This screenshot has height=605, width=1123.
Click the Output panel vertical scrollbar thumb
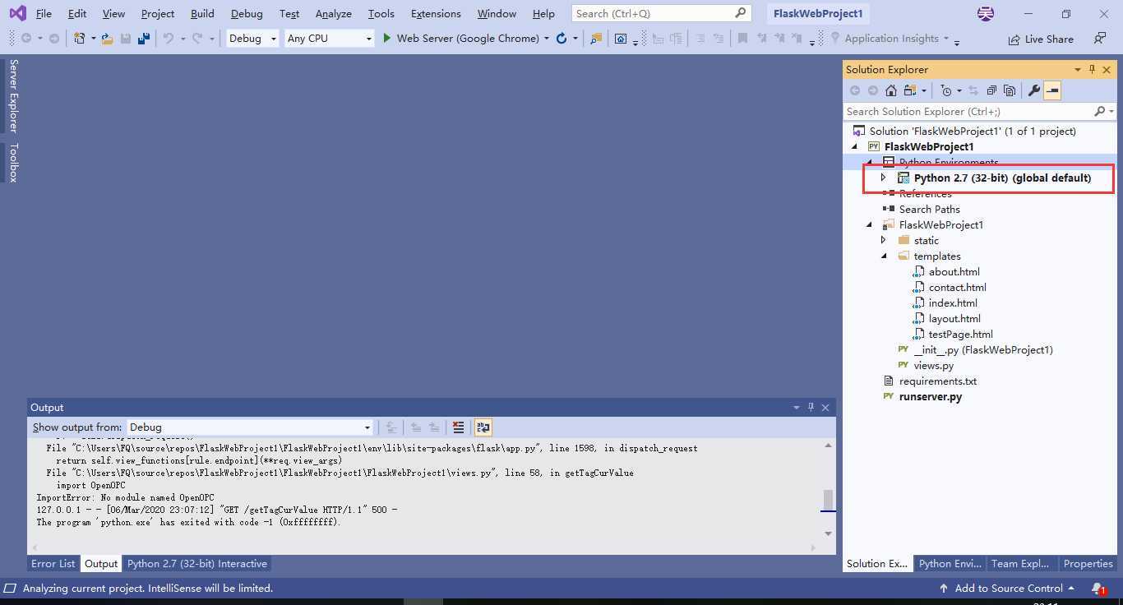(x=828, y=500)
